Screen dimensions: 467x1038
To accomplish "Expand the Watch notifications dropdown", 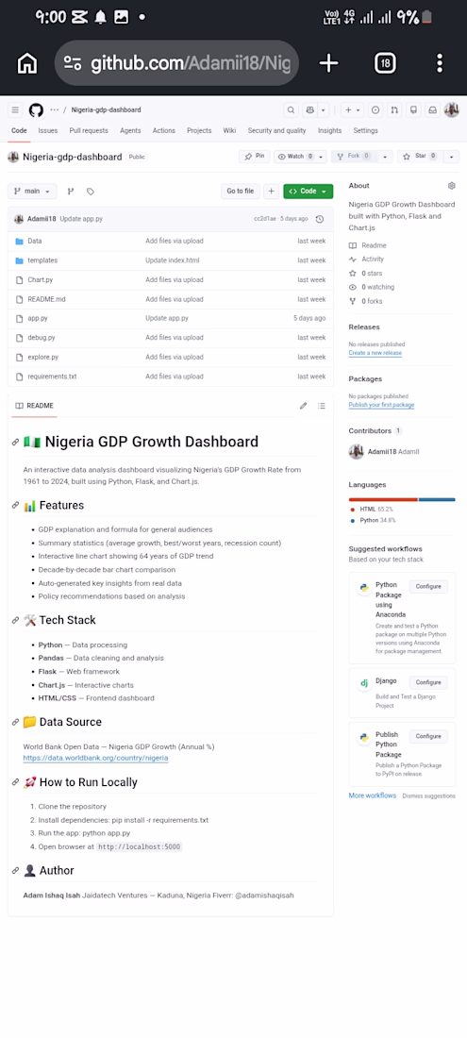I will tap(321, 157).
